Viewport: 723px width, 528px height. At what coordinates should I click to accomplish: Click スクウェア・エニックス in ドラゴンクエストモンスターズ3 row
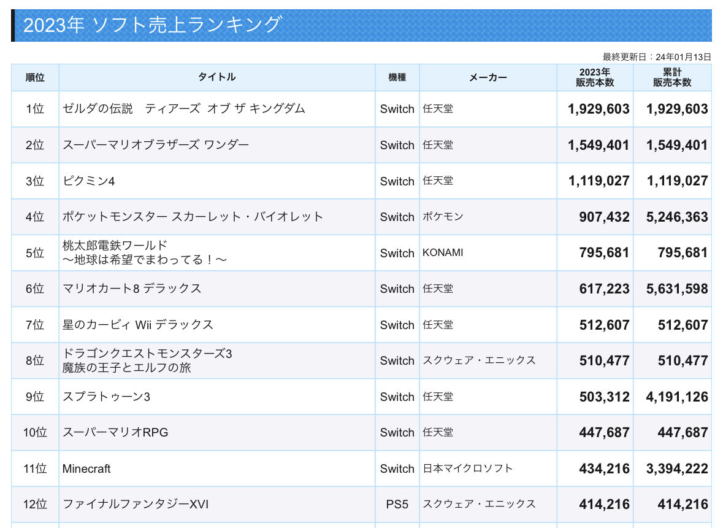[x=479, y=360]
